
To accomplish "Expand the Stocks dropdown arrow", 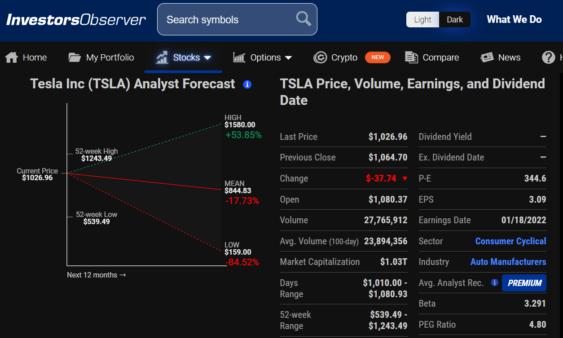I will click(x=207, y=58).
